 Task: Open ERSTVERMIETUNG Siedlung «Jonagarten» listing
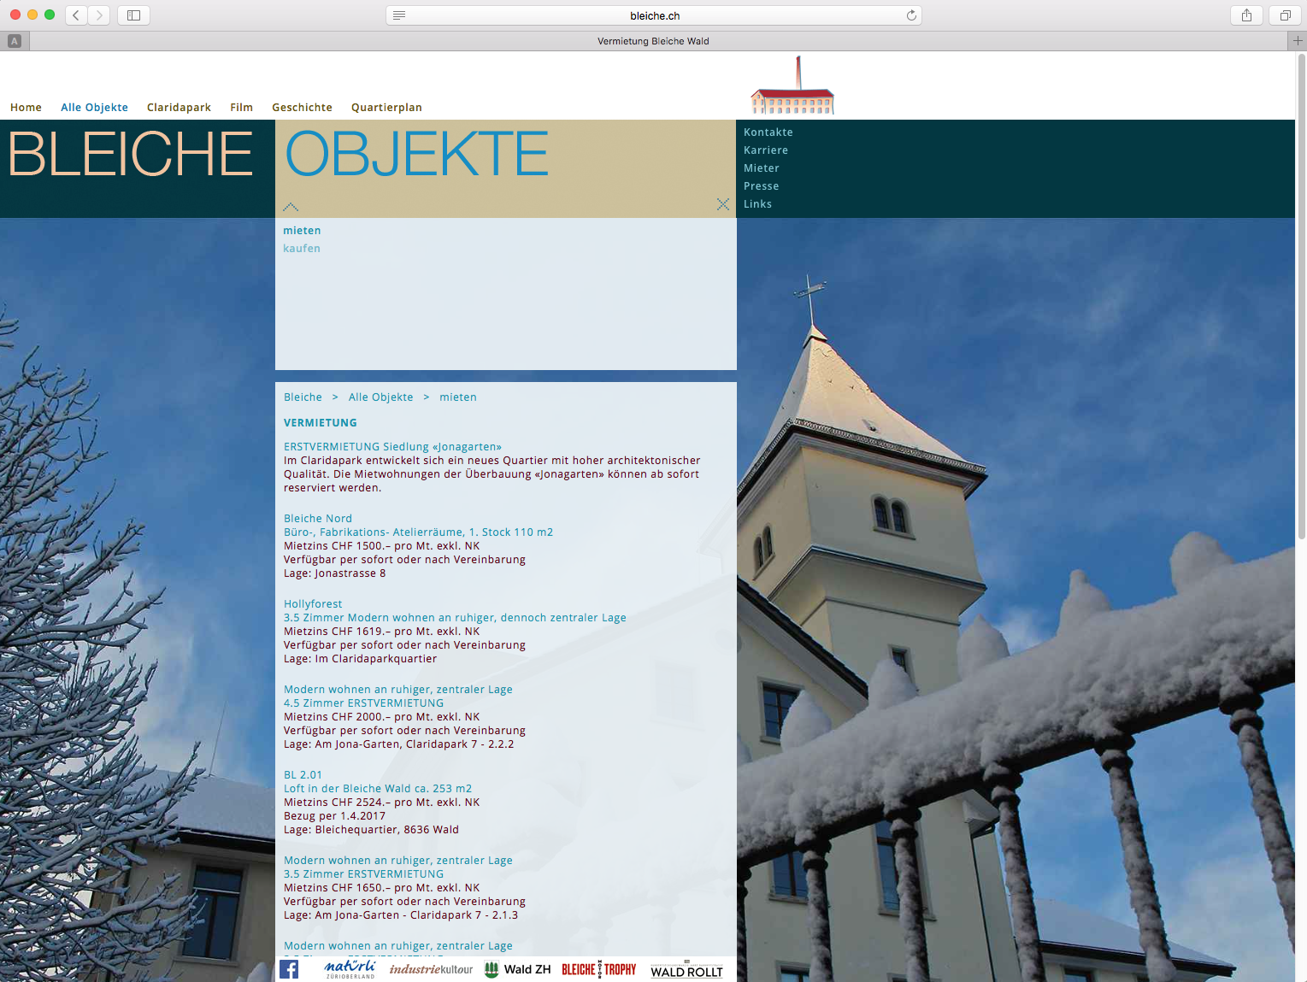point(392,447)
